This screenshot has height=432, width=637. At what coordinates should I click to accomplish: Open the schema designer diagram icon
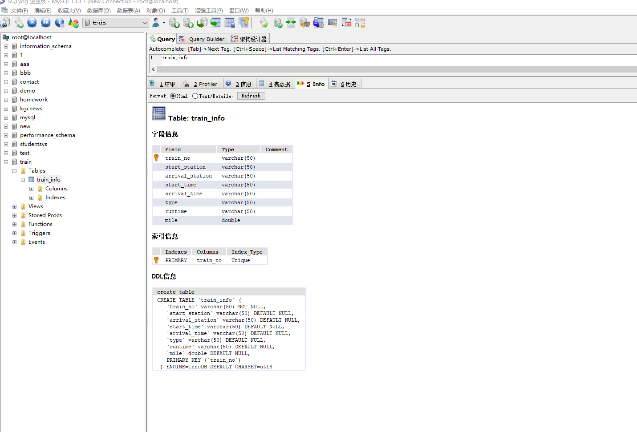(x=360, y=23)
